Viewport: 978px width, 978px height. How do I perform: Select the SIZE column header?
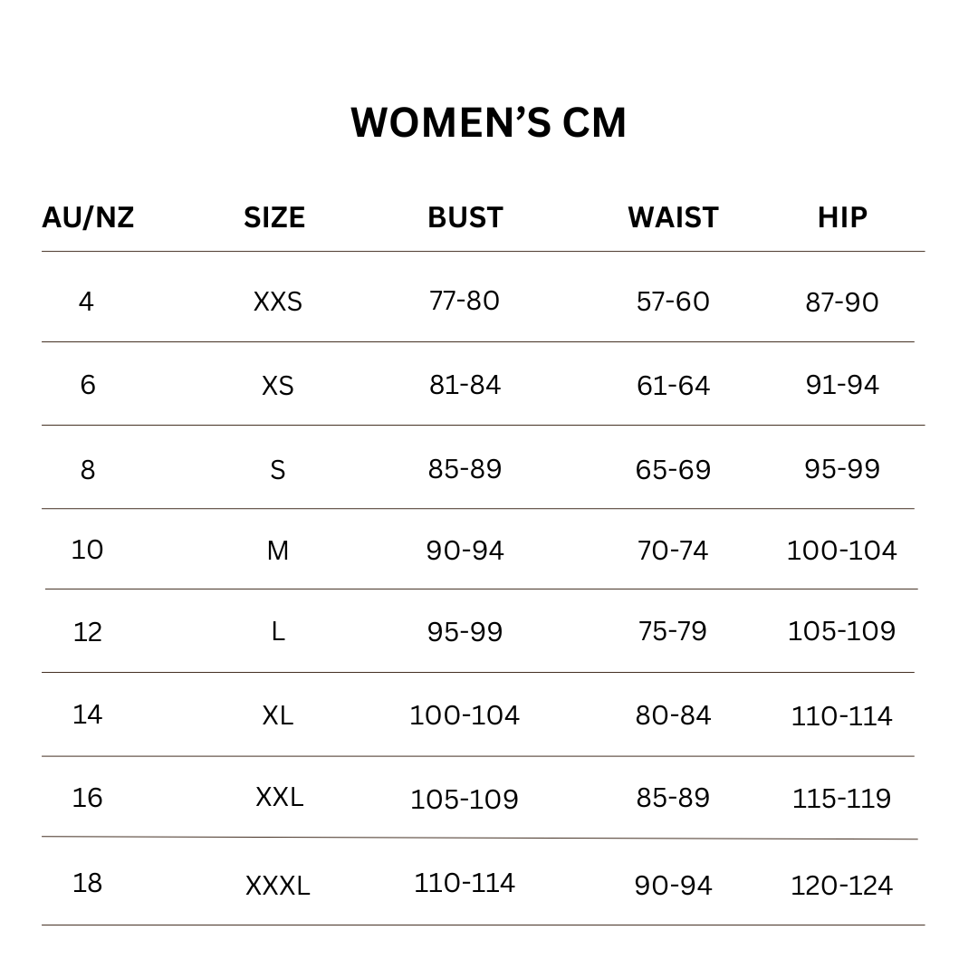point(274,217)
